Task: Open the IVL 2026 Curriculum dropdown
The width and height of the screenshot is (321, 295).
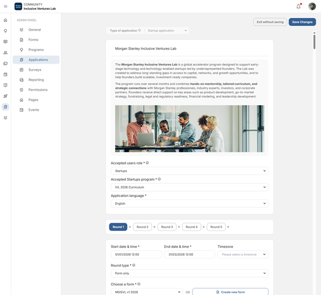Action: [190, 187]
